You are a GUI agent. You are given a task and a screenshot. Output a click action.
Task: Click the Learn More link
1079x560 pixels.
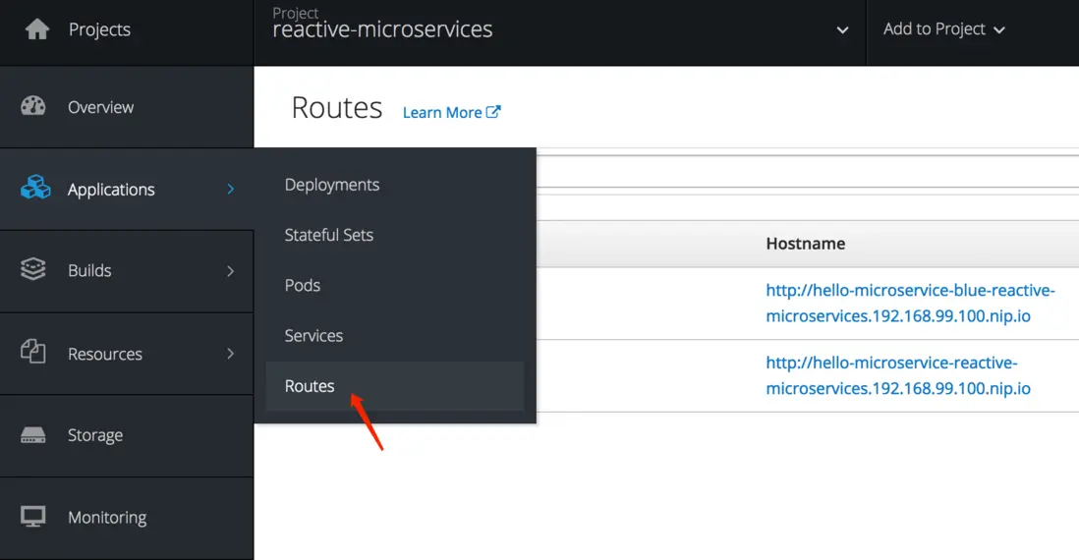coord(442,112)
